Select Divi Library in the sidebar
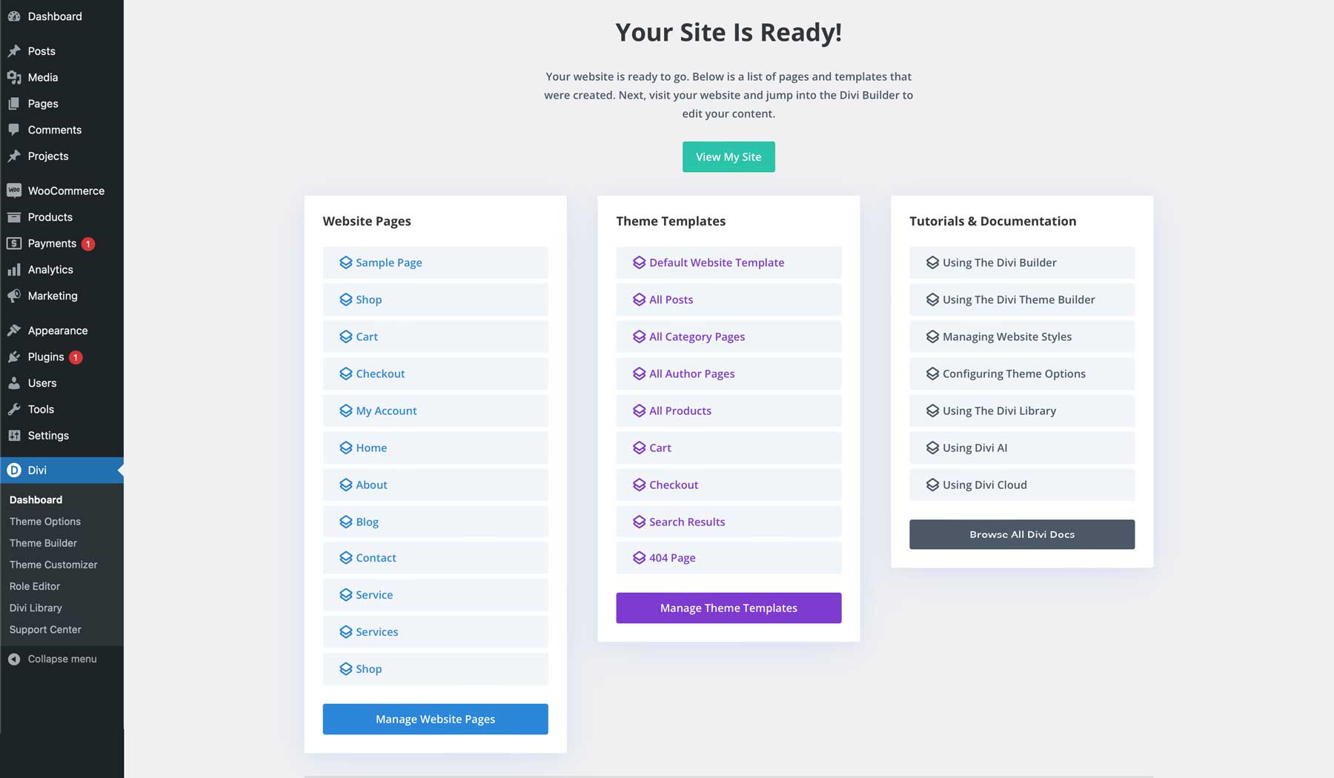The width and height of the screenshot is (1334, 778). [x=36, y=608]
